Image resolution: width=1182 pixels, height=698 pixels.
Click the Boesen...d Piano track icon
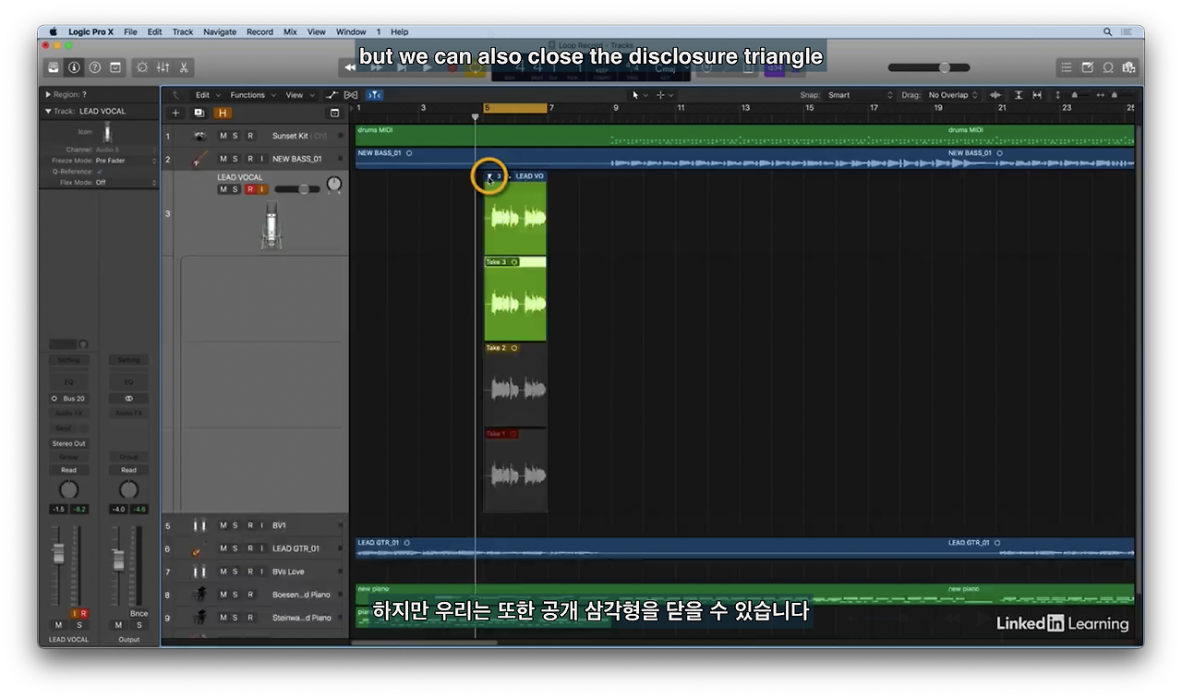click(x=199, y=595)
